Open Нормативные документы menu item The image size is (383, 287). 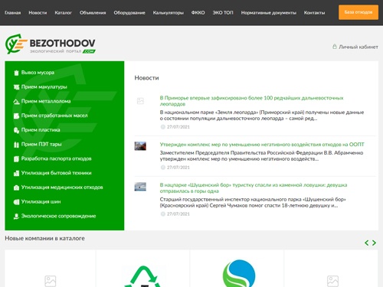click(x=269, y=12)
